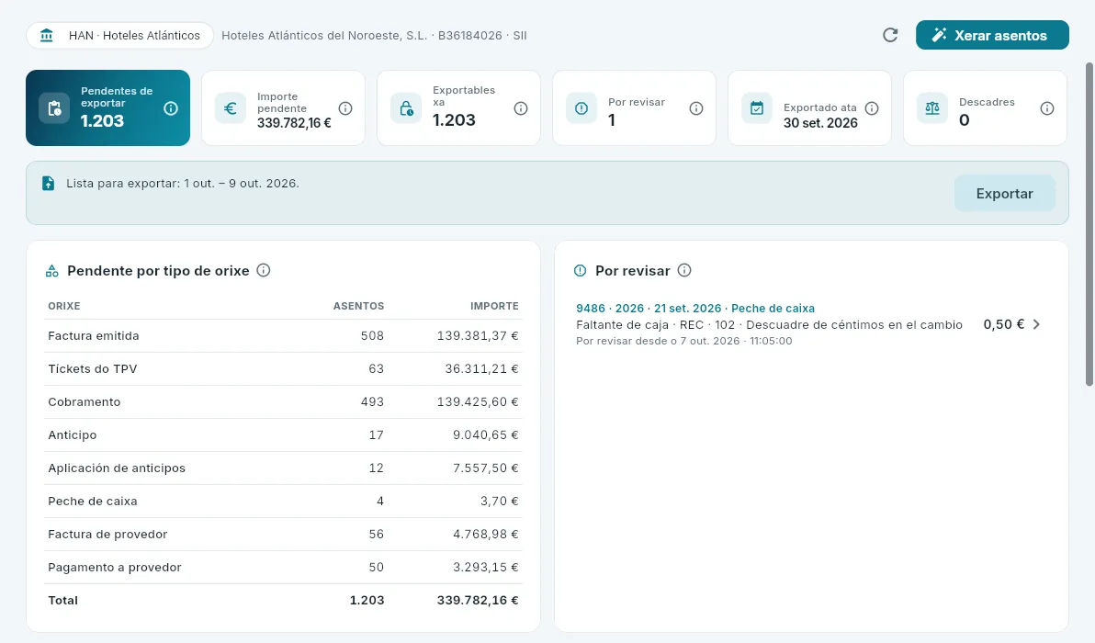Viewport: 1095px width, 643px height.
Task: Click info icon on Exportado ata card
Action: 872,108
